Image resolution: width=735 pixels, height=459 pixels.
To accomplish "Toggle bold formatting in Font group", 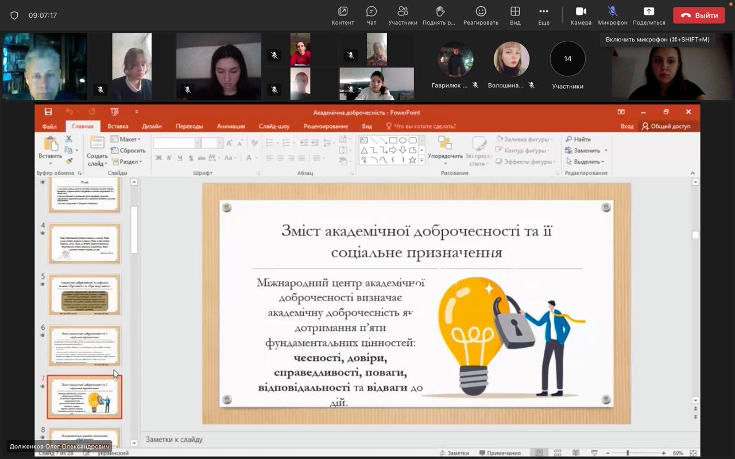I will click(x=159, y=158).
